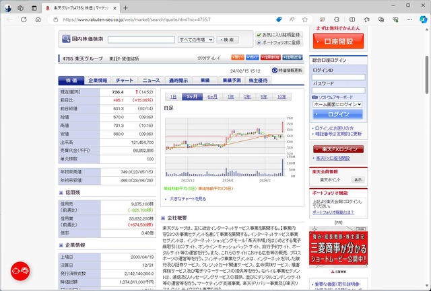The width and height of the screenshot is (431, 291).
Task: Open the tab actions menu icon
Action: pyautogui.click(x=34, y=8)
